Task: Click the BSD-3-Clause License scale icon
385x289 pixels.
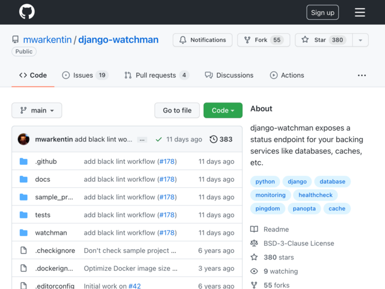Action: 254,243
